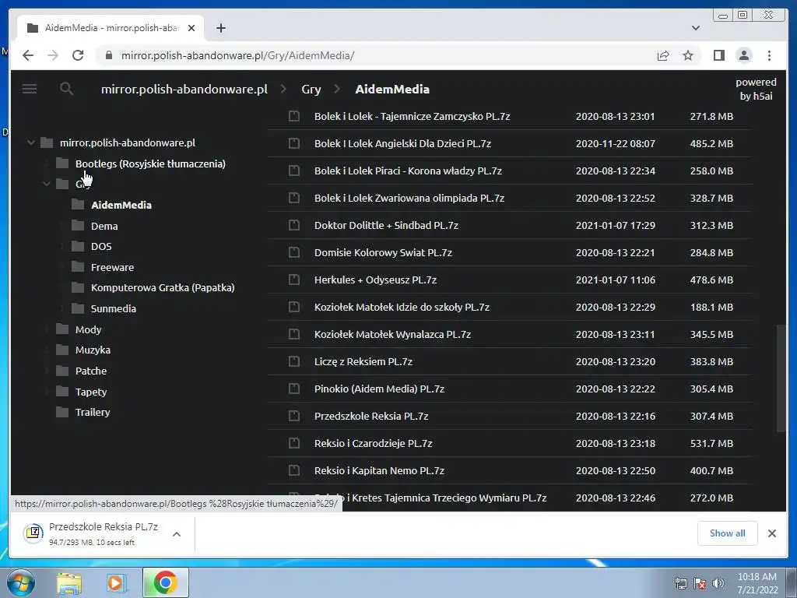Click the page vertical scrollbar thumb

[781, 379]
